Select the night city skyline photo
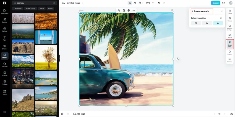Image resolution: width=235 pixels, height=117 pixels. pyautogui.click(x=23, y=78)
